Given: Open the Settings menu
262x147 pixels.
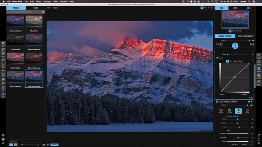Looking at the screenshot, I should point(47,2).
